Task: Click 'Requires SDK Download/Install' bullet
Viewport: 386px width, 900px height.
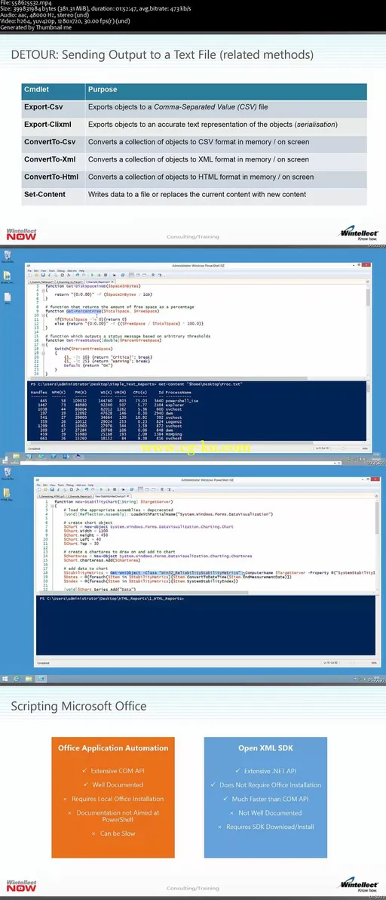Action: [x=265, y=827]
